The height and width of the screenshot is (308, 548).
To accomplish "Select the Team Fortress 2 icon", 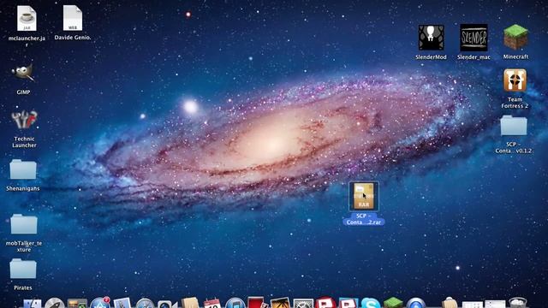I will 515,80.
